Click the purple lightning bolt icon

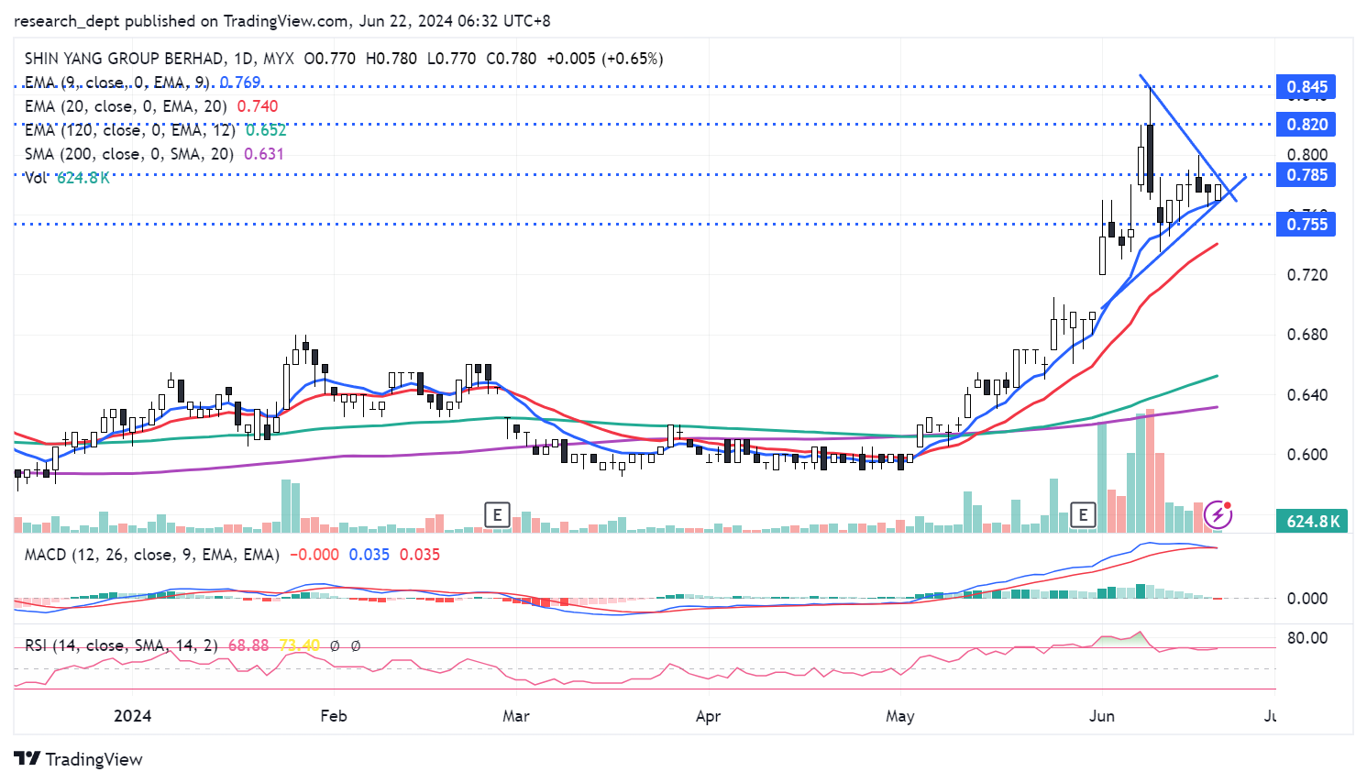pos(1218,514)
